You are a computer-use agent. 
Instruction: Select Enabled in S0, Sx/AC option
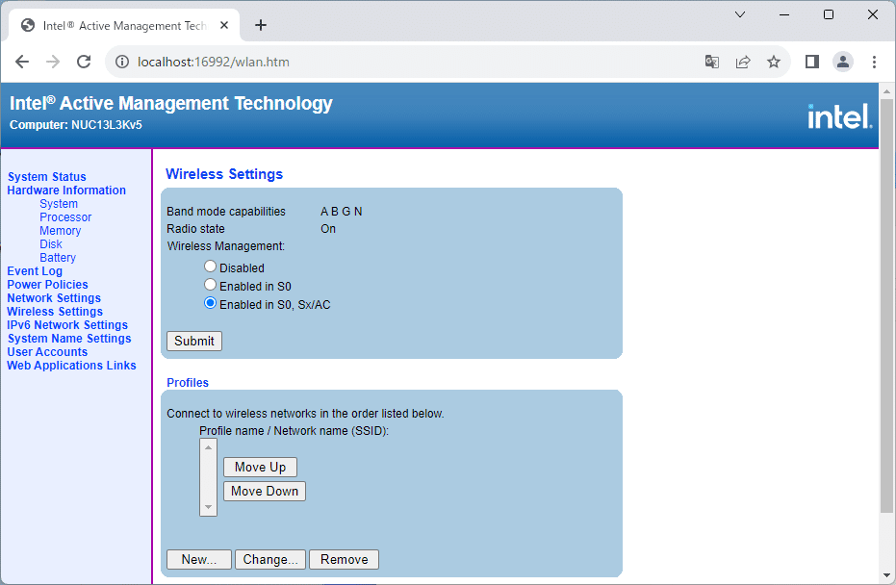click(210, 303)
